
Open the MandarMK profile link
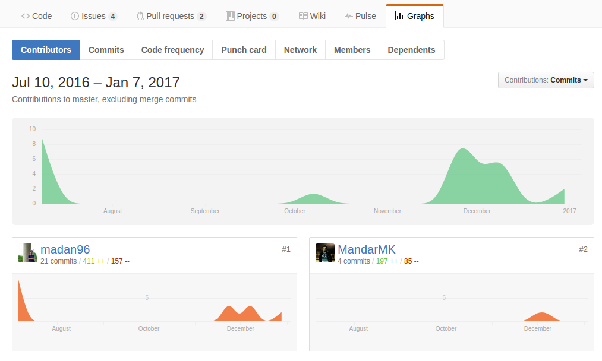point(367,249)
